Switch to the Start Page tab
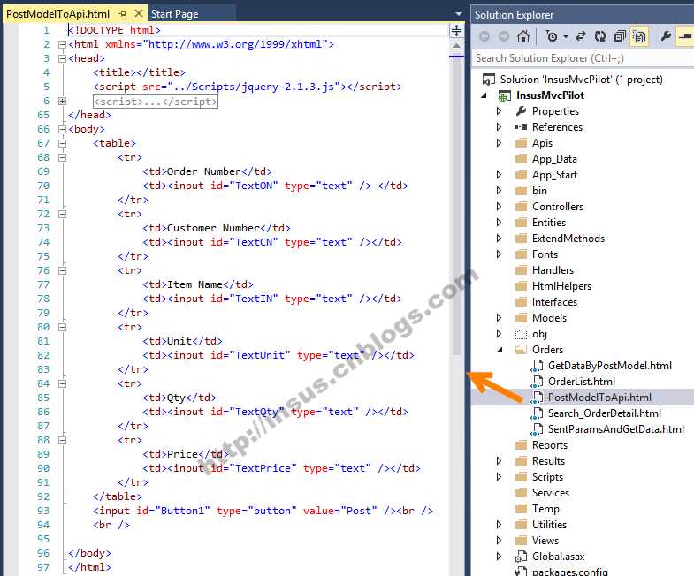Image resolution: width=694 pixels, height=576 pixels. tap(174, 14)
